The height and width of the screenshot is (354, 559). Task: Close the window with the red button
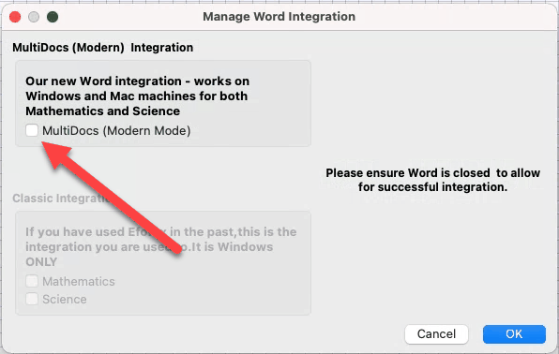pos(15,17)
